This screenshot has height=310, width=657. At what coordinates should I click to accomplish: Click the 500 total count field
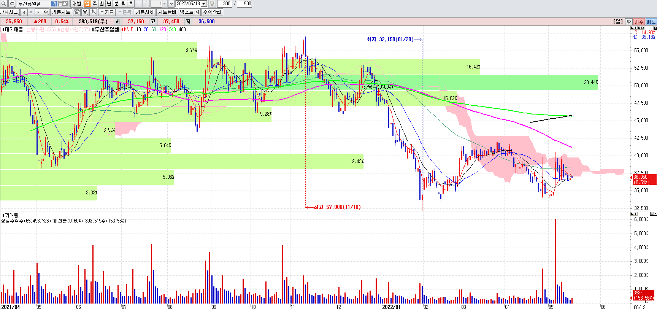(x=244, y=4)
